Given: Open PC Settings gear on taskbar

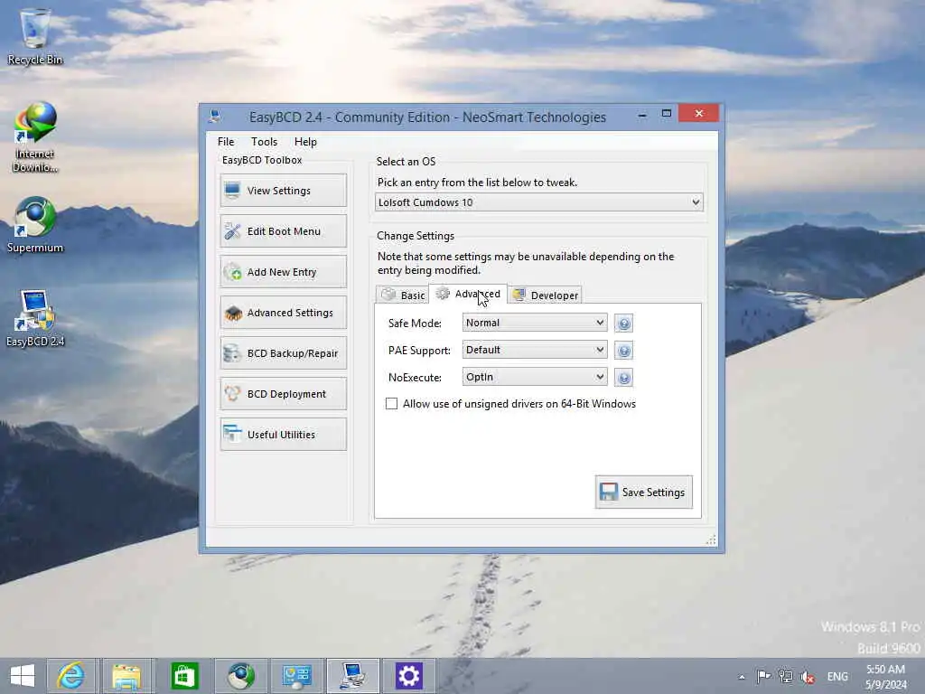Looking at the screenshot, I should [x=409, y=676].
